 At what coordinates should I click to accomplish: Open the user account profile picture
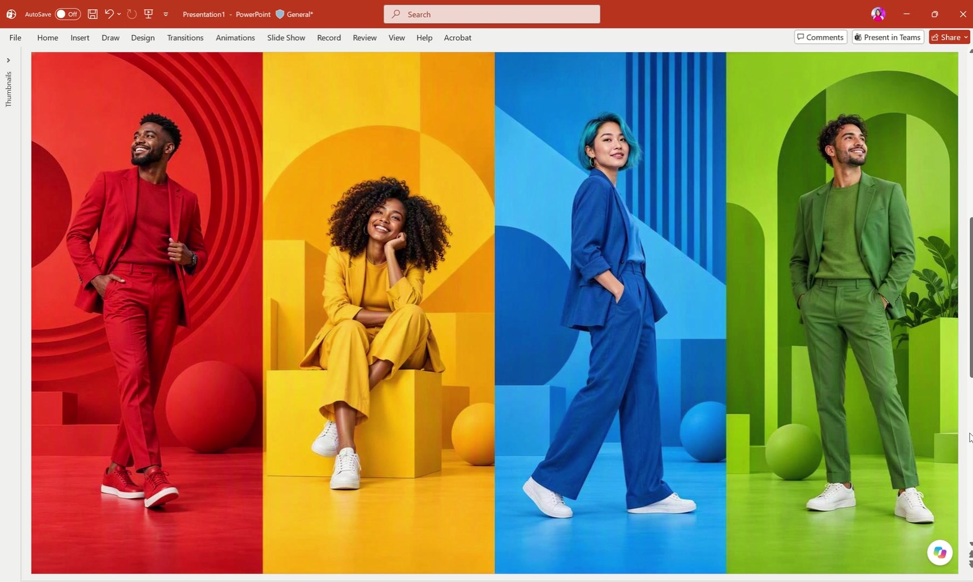pyautogui.click(x=878, y=14)
